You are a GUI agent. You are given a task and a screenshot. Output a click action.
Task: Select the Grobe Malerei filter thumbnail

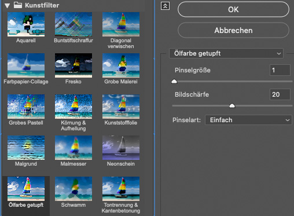pyautogui.click(x=121, y=65)
